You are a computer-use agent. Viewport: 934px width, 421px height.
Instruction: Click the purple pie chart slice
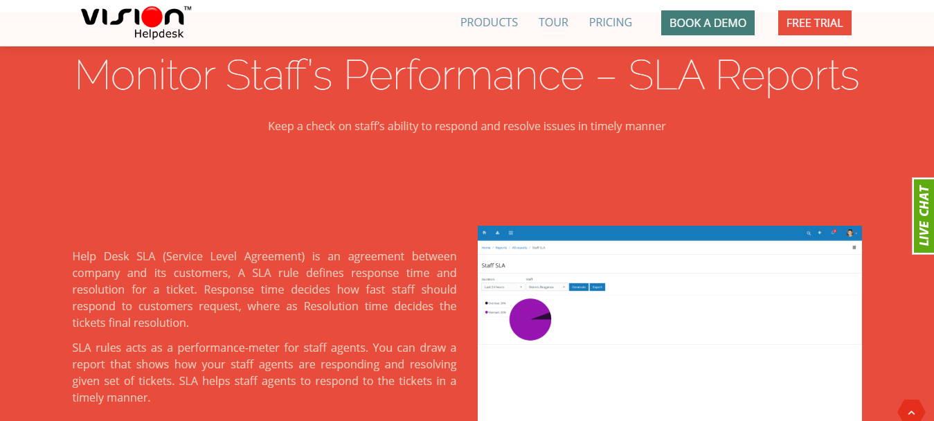[x=530, y=319]
